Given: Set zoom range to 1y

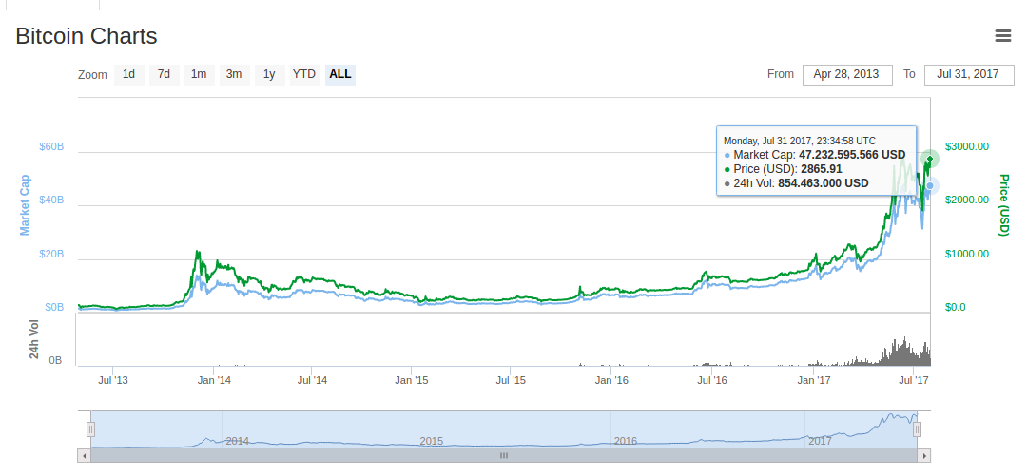Looking at the screenshot, I should pyautogui.click(x=269, y=74).
